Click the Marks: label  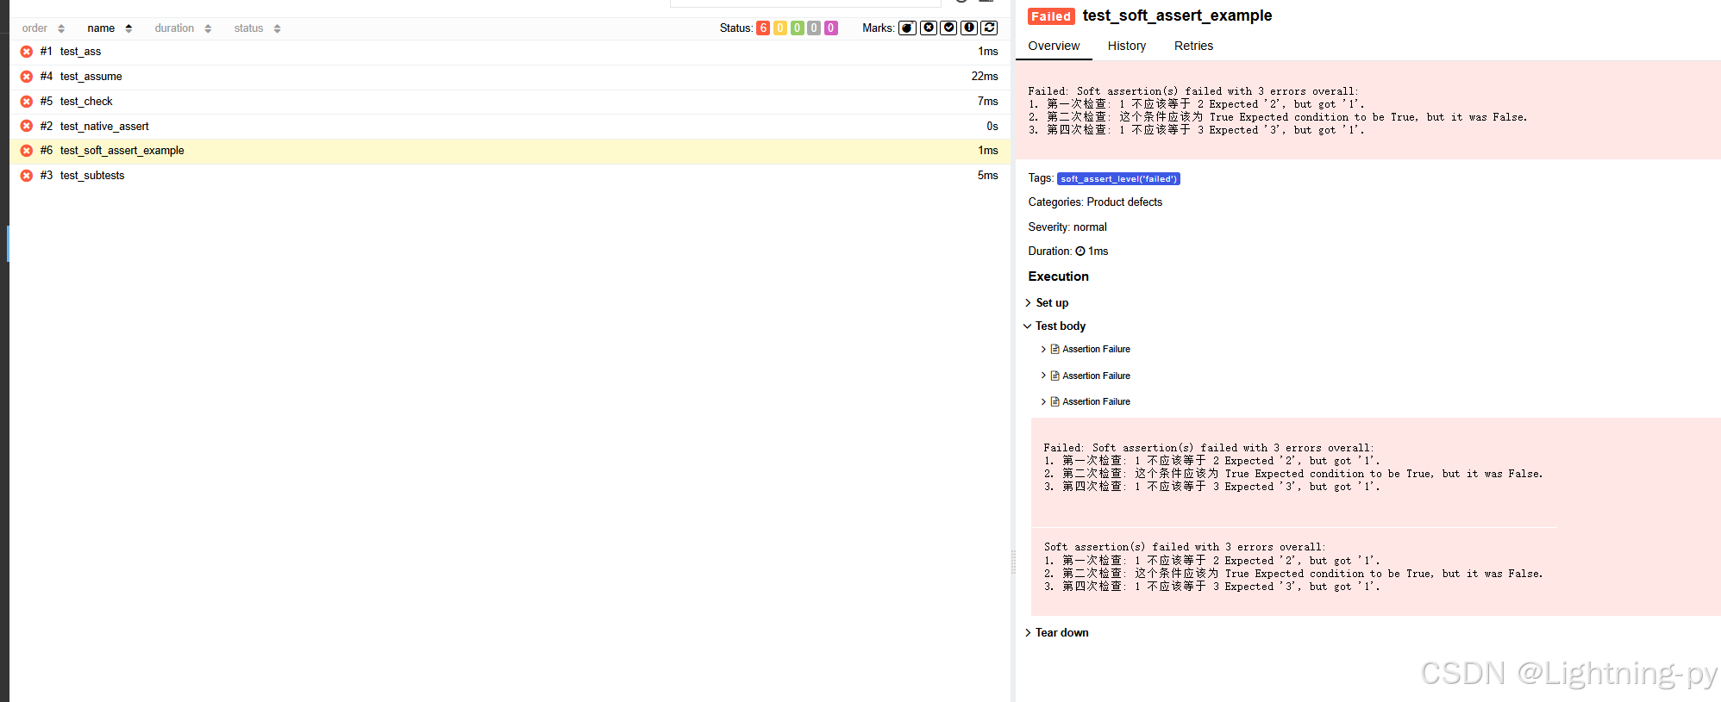coord(879,28)
